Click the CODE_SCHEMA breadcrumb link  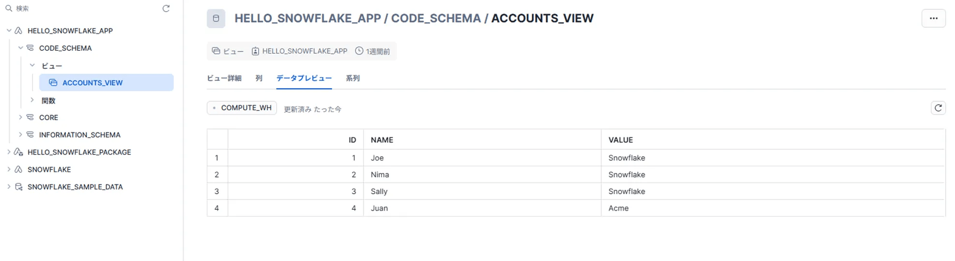(436, 18)
